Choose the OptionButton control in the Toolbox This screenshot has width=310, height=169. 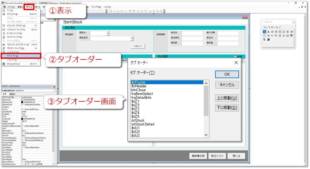287,32
